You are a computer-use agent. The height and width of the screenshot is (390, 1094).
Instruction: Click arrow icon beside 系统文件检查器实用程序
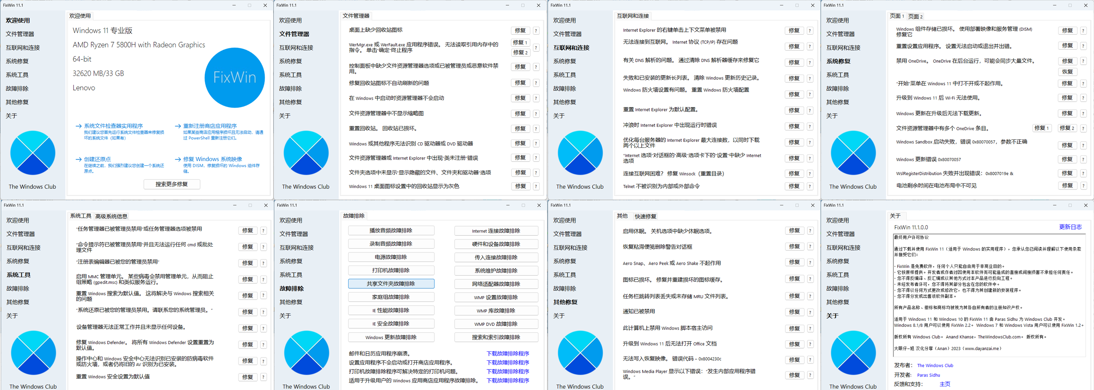(x=78, y=126)
